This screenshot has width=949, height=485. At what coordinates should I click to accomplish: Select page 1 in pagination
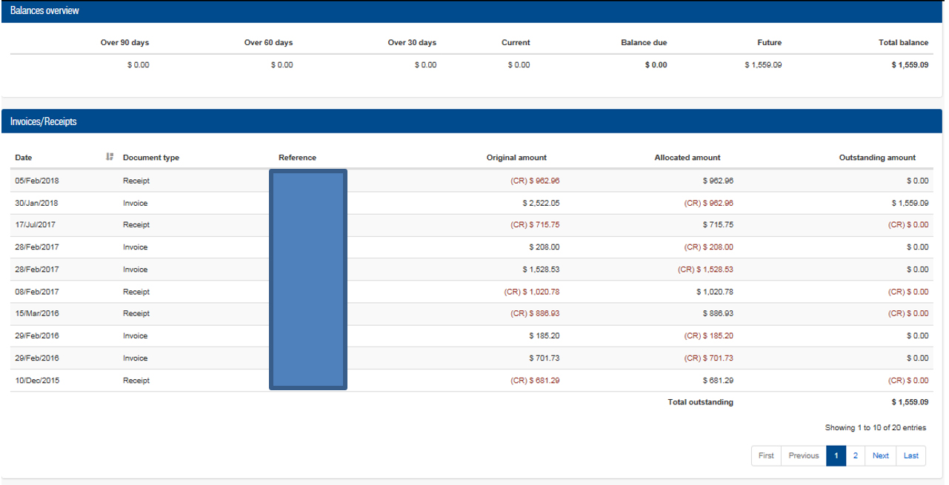point(836,456)
